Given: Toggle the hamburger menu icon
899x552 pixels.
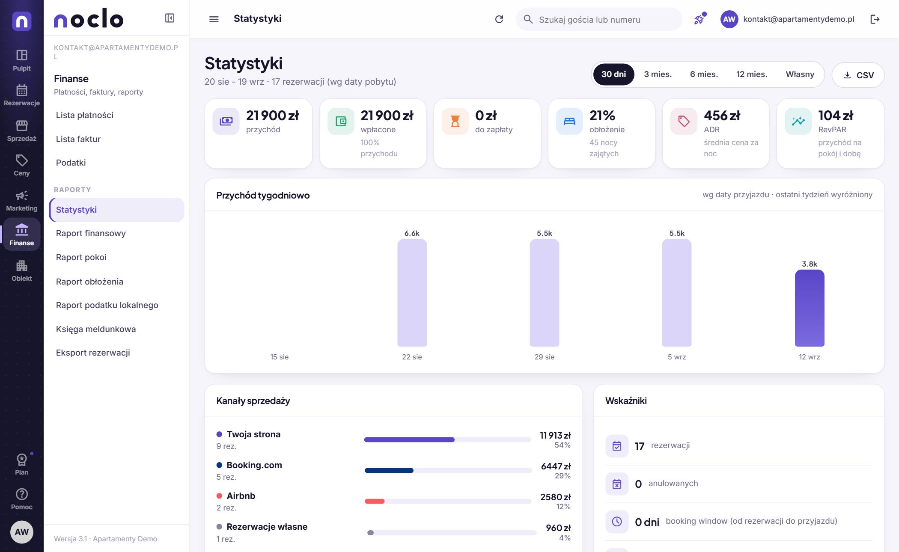Looking at the screenshot, I should 214,19.
